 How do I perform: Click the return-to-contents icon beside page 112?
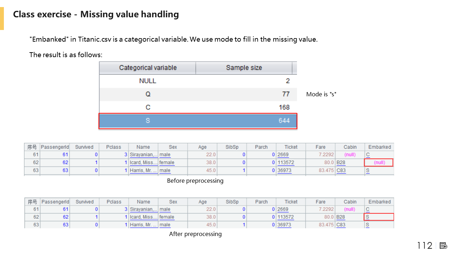coord(444,246)
